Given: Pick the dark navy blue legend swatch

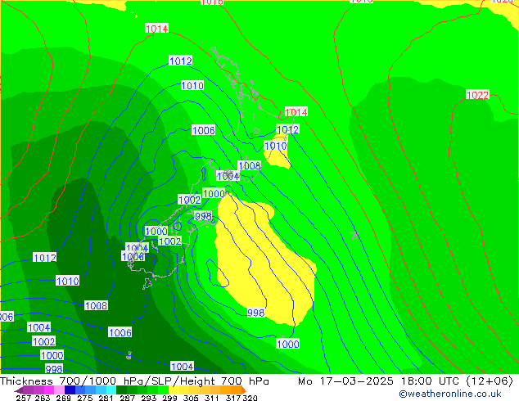Looking at the screenshot, I should coord(70,390).
